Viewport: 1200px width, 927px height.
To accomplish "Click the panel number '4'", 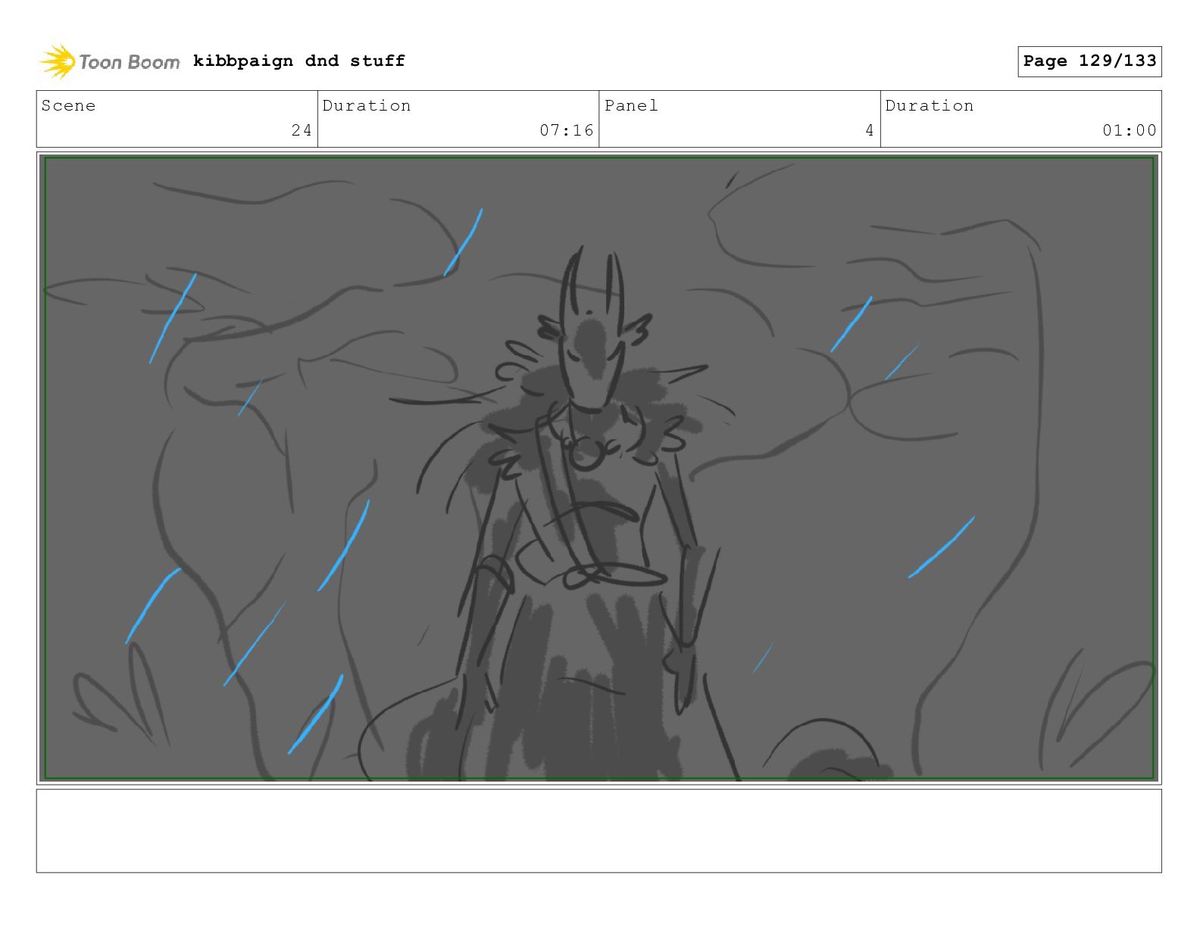I will 870,131.
